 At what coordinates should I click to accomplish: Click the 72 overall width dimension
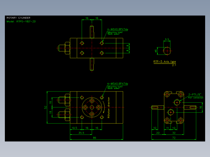(174, 138)
